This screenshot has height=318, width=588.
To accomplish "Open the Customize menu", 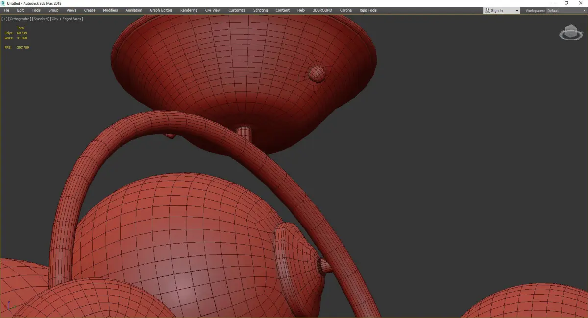I will tap(237, 10).
